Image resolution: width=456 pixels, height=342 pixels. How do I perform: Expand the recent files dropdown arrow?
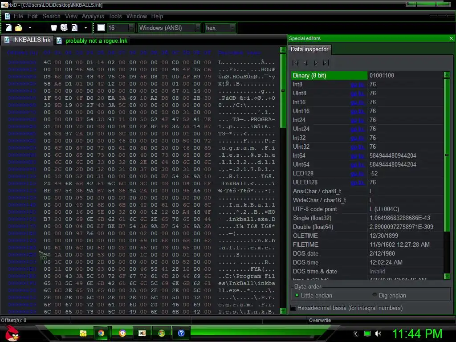click(x=30, y=28)
